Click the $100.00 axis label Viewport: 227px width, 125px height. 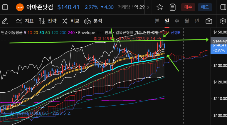click(220, 115)
